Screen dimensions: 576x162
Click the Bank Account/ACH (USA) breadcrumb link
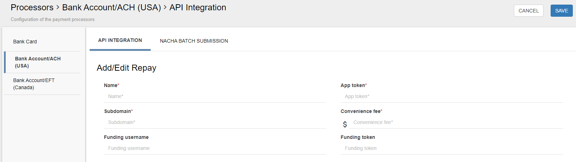pyautogui.click(x=111, y=7)
